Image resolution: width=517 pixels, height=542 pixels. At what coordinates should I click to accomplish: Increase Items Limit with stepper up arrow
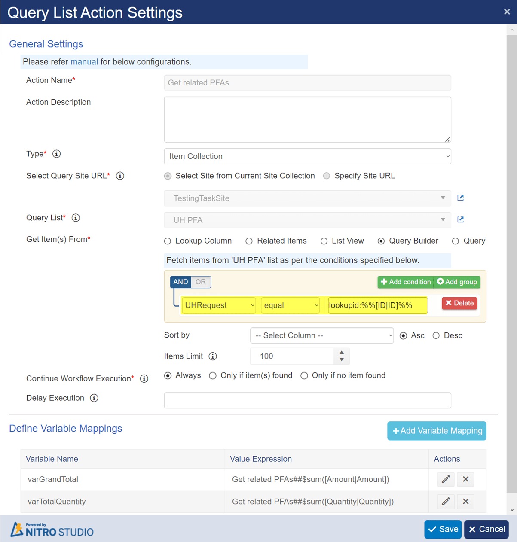(x=341, y=353)
